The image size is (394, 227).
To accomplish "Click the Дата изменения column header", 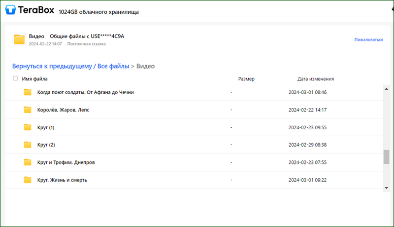I will click(316, 79).
